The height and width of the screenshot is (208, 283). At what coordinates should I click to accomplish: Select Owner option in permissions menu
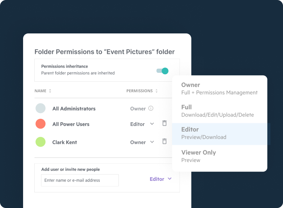click(219, 88)
